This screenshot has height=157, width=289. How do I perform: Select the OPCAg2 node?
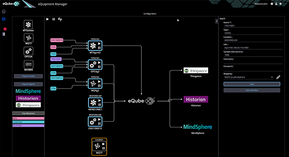(x=95, y=65)
